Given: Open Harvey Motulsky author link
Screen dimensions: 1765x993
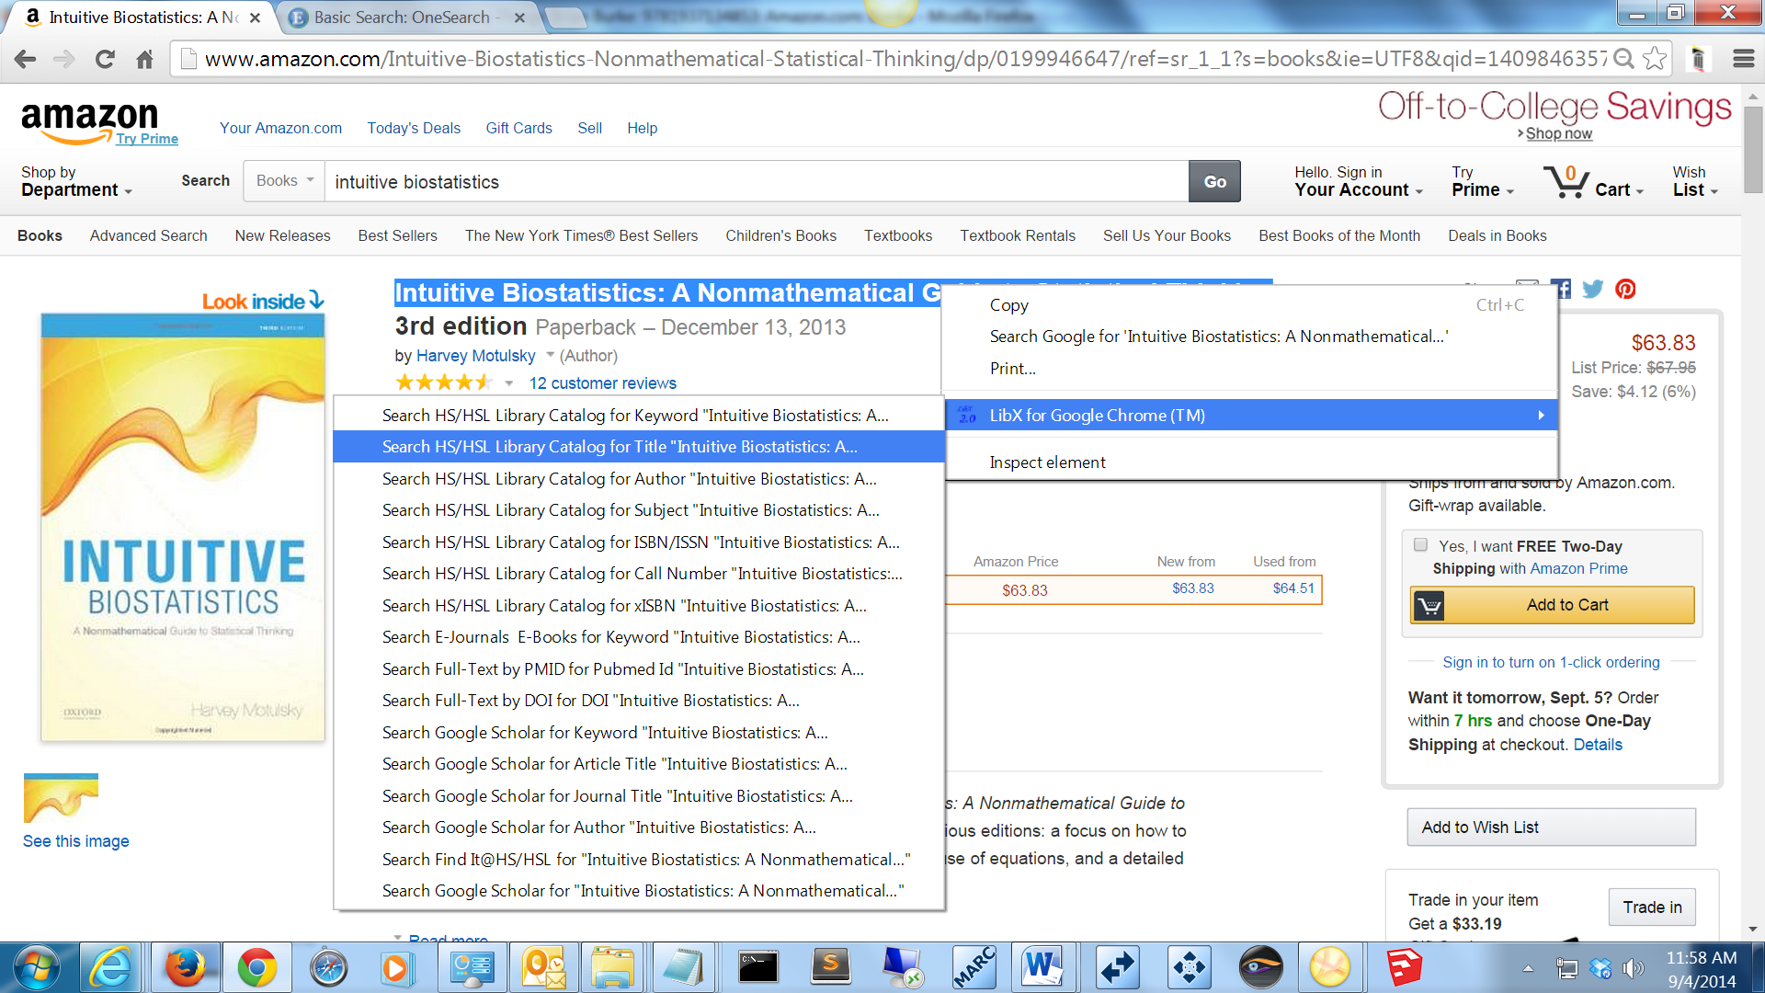Looking at the screenshot, I should coord(475,356).
